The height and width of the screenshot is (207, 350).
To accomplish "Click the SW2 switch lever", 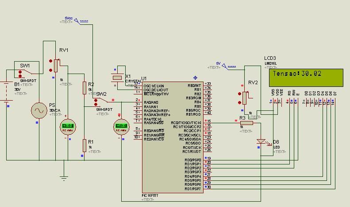I will [104, 100].
